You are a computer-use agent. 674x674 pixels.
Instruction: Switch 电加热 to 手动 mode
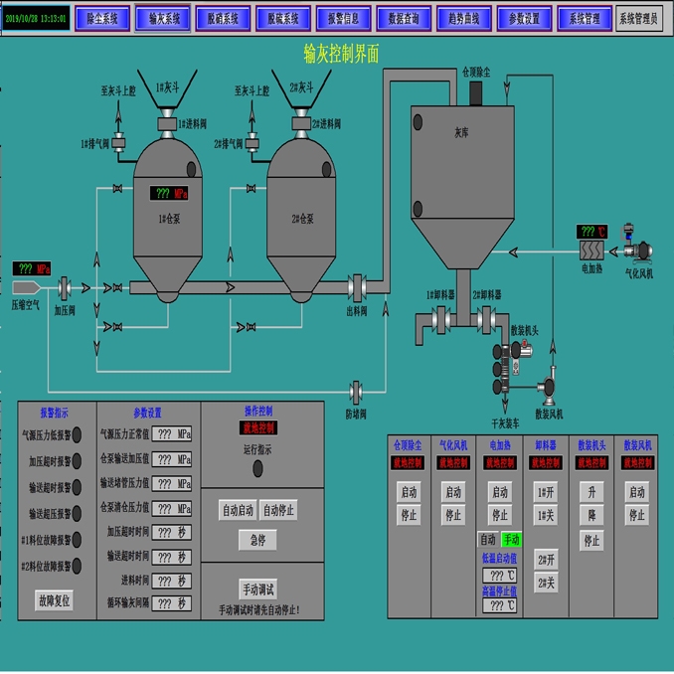pyautogui.click(x=512, y=539)
